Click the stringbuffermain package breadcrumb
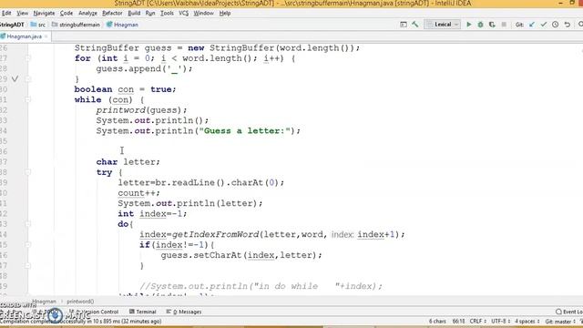Viewport: 583px width, 328px height. [77, 25]
